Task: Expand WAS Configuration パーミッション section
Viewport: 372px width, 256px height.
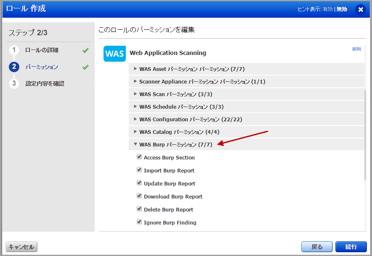Action: (x=136, y=119)
